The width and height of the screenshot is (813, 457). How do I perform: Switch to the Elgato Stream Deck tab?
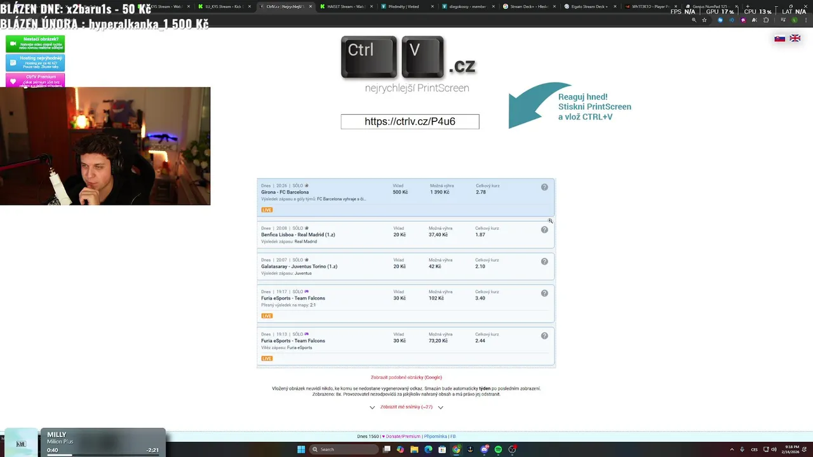tap(588, 6)
